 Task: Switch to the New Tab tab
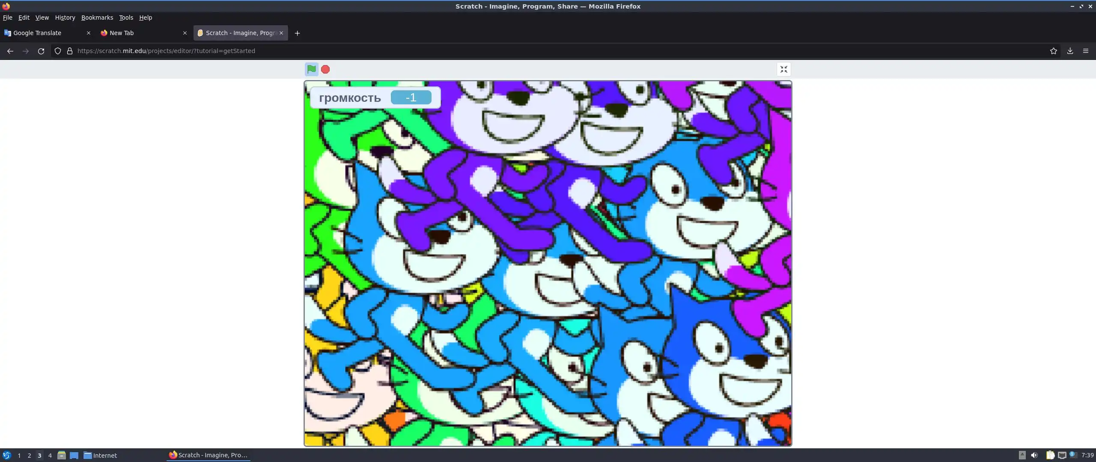click(137, 33)
